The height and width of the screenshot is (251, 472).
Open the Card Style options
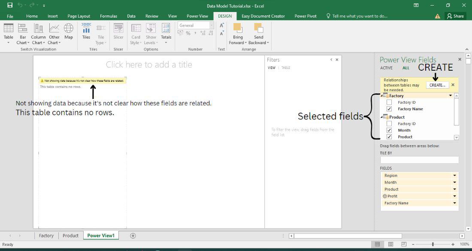click(x=136, y=34)
